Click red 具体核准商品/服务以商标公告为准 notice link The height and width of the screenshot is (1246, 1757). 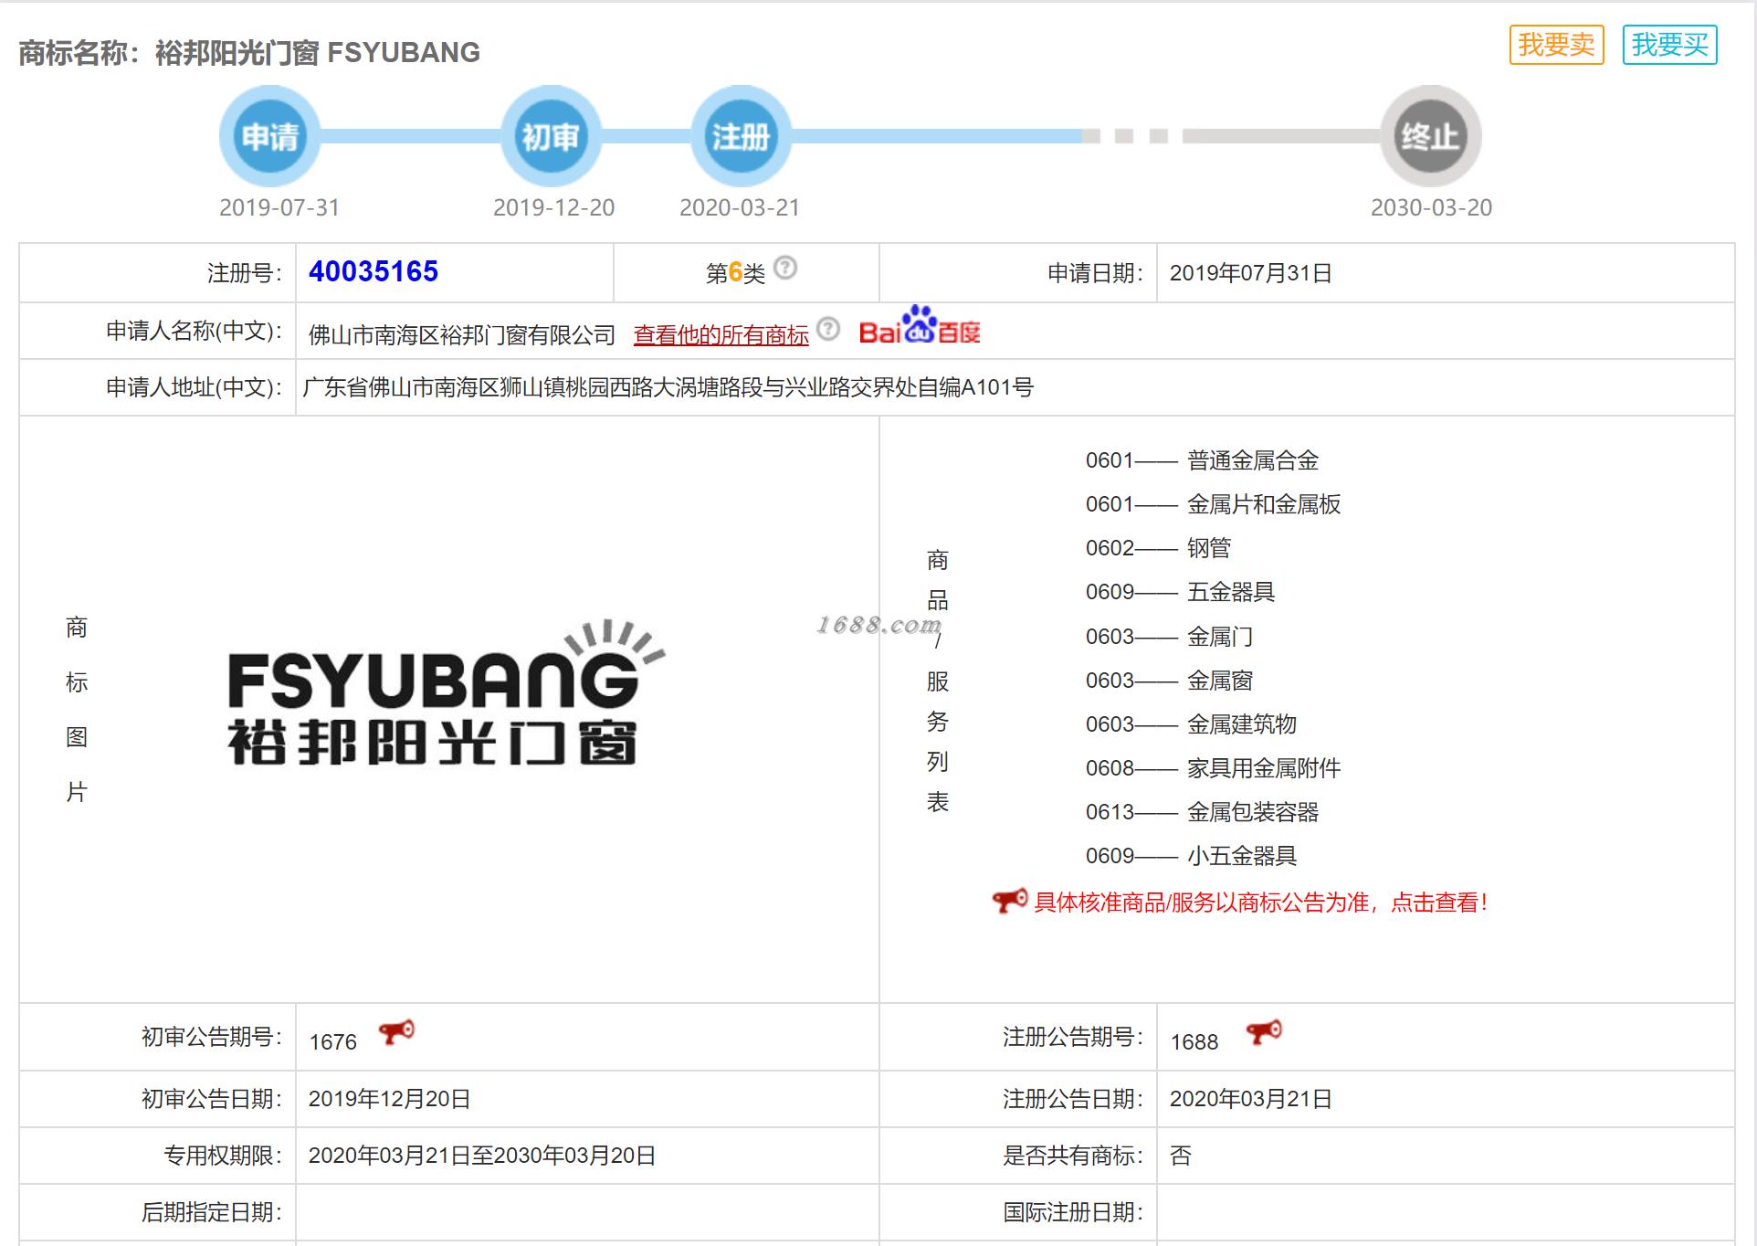coord(1260,903)
